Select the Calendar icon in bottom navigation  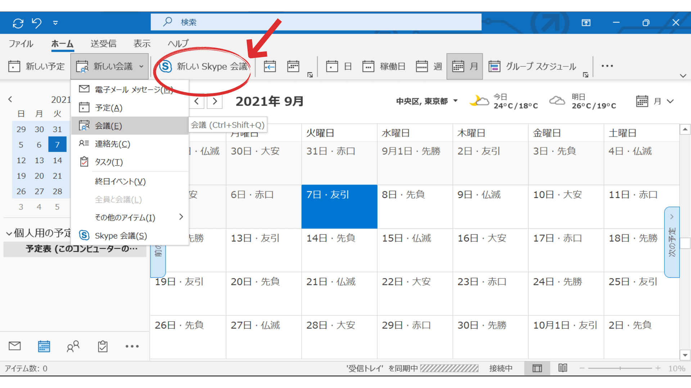44,346
